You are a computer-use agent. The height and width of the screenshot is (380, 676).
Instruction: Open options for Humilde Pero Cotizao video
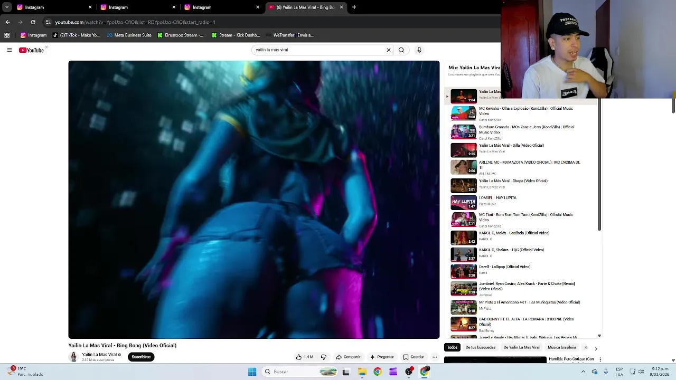(x=599, y=359)
